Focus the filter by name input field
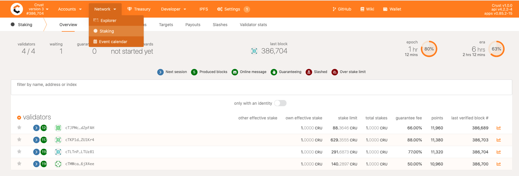This screenshot has width=519, height=176. click(262, 87)
